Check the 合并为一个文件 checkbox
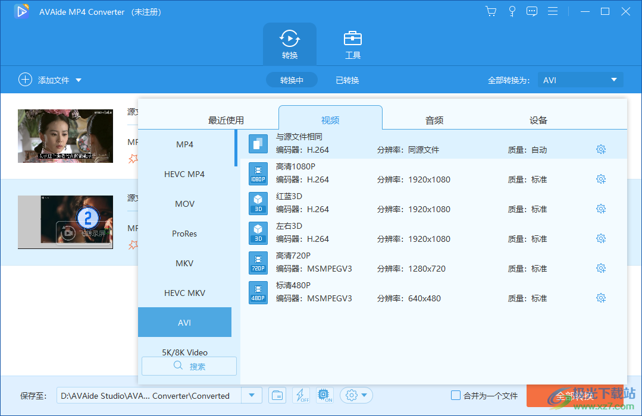642x416 pixels. (455, 395)
